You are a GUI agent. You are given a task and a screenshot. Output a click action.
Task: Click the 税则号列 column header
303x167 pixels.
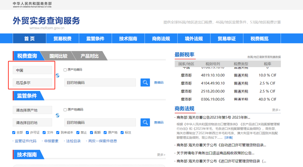[x=213, y=64]
